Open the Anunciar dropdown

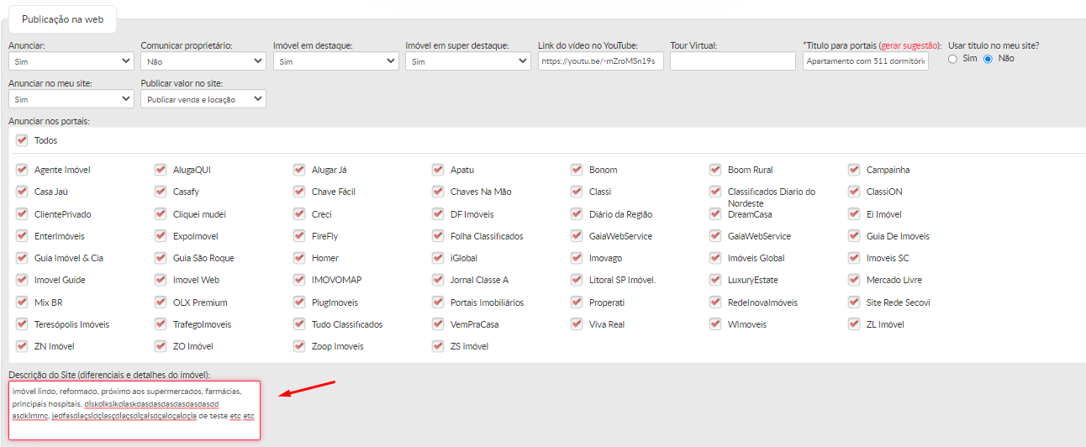pyautogui.click(x=71, y=61)
